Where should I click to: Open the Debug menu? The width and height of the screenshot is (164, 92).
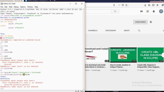[x=16, y=7]
